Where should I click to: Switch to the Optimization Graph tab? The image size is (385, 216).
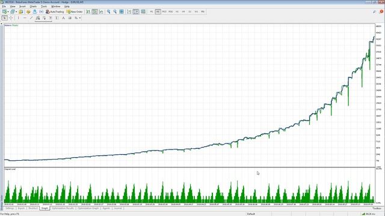tap(88, 208)
